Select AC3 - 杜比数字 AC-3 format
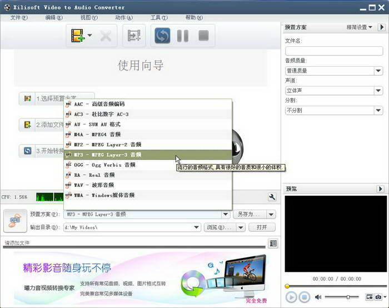Screen dimensions: 389x308 (148, 114)
